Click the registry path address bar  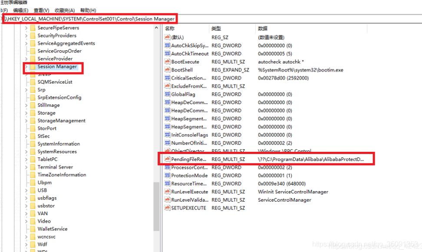[x=87, y=19]
